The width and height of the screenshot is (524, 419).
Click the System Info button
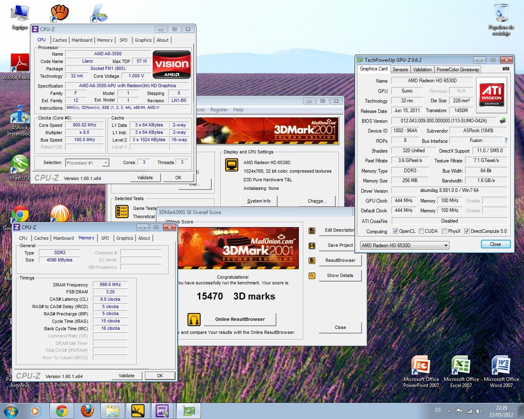(x=259, y=201)
